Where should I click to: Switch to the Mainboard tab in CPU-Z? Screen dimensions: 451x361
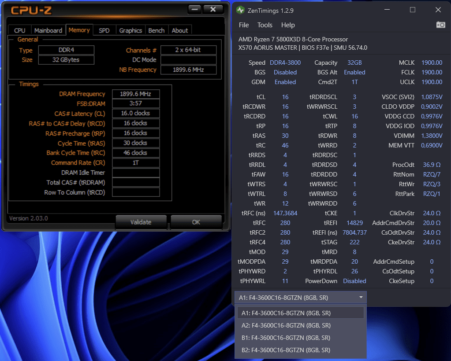click(48, 30)
